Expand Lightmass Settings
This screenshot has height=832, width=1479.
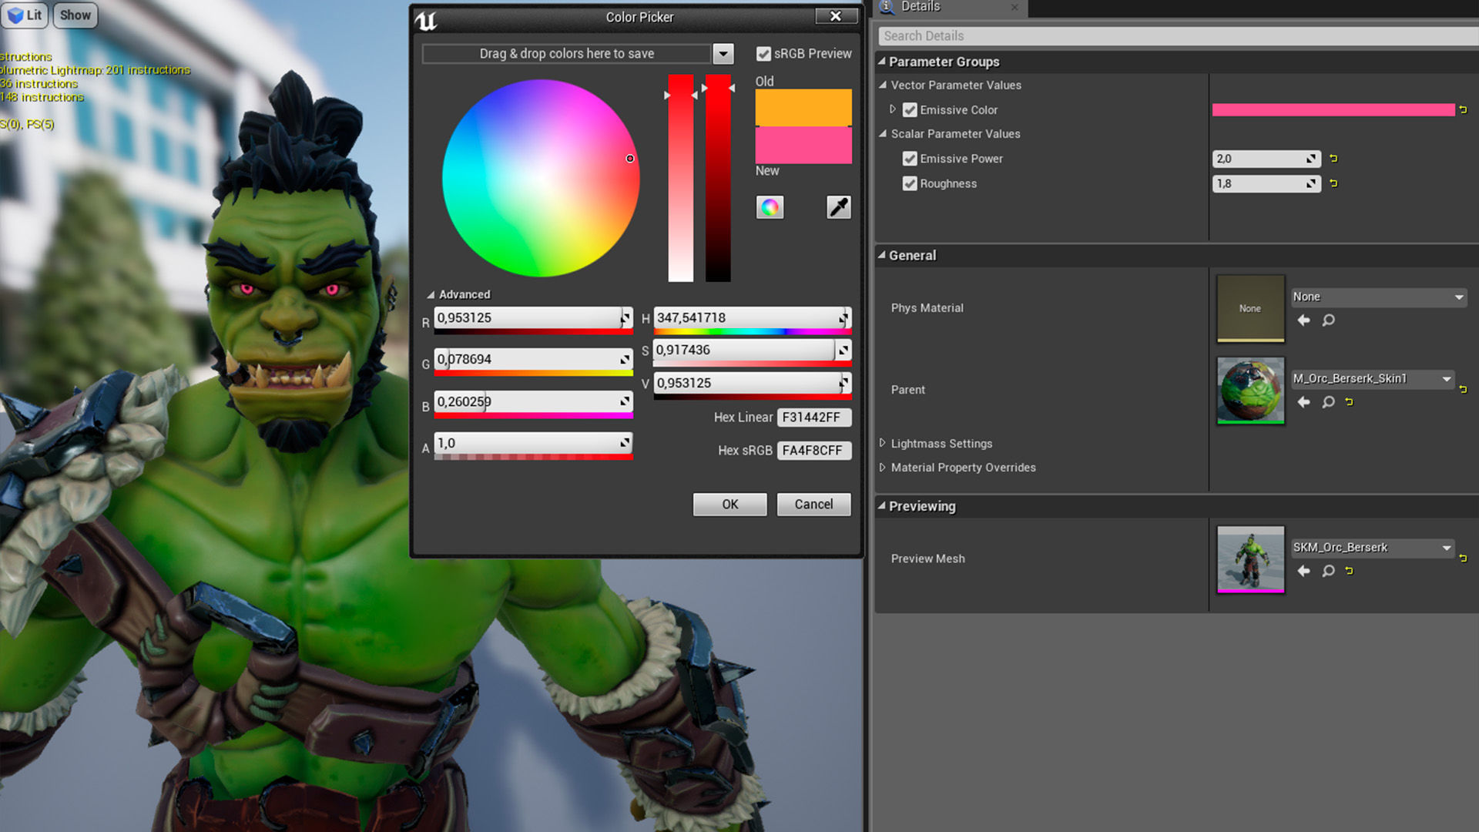click(883, 443)
